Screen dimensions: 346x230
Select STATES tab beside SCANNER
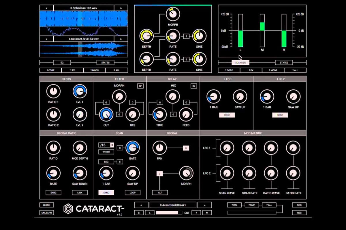point(284,62)
